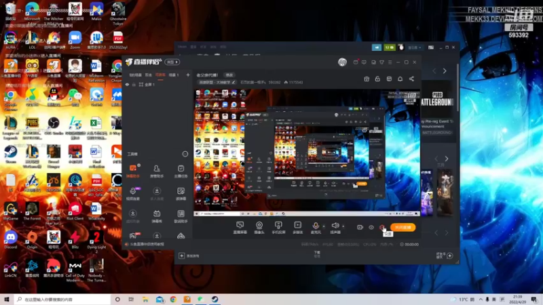The image size is (543, 305).
Task: Open the notification bell icon
Action: pyautogui.click(x=400, y=79)
